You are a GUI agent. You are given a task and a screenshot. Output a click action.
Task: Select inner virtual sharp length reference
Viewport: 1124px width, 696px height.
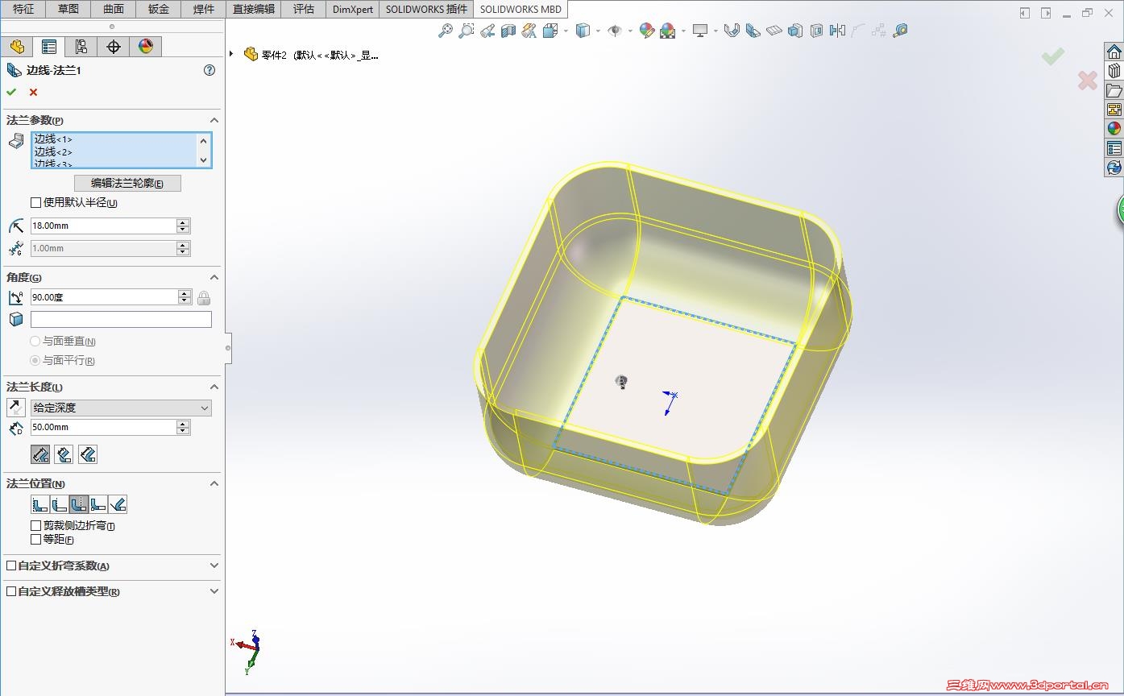[x=64, y=455]
